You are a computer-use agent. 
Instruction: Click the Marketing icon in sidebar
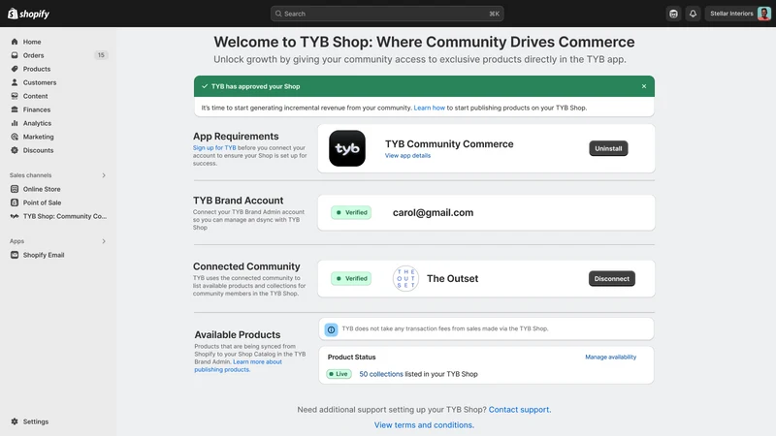(15, 137)
